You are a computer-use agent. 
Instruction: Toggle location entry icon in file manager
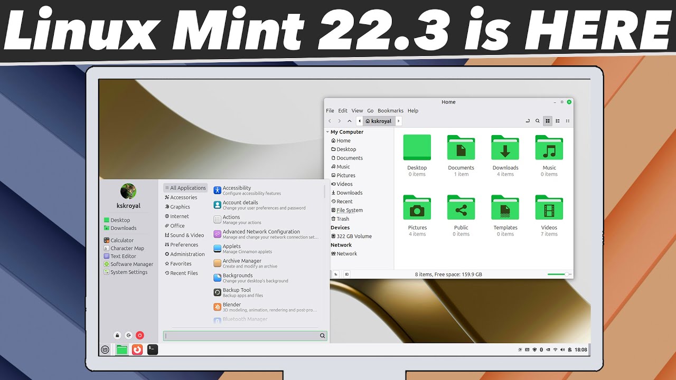pos(528,121)
